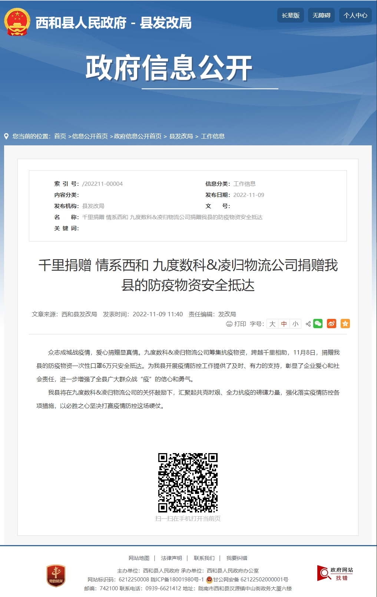Click 信息分类 value 工作信息
The height and width of the screenshot is (597, 377).
[244, 184]
